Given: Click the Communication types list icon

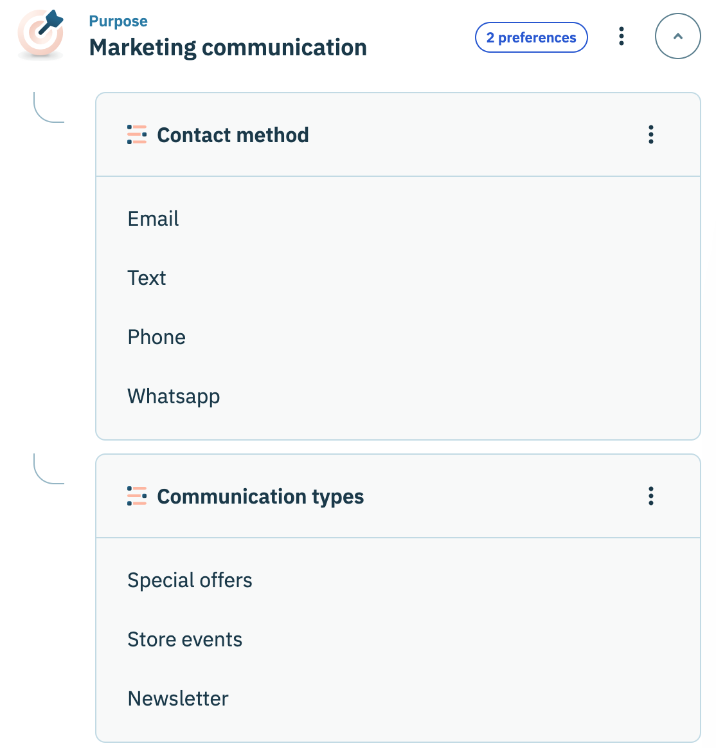Looking at the screenshot, I should coord(137,496).
